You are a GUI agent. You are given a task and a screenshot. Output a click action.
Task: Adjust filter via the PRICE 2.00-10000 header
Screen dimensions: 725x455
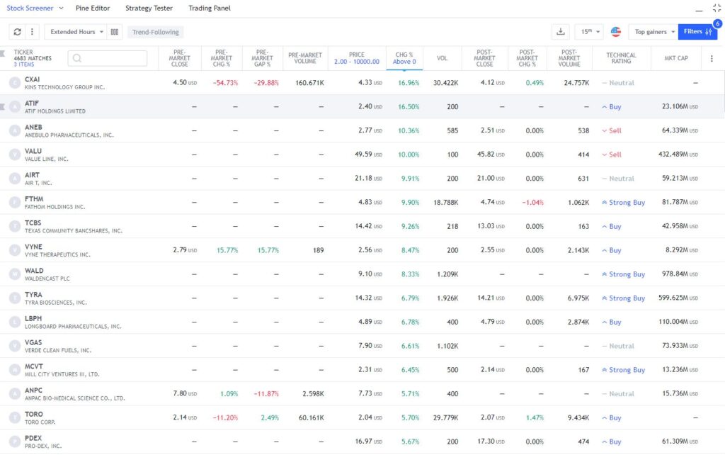pyautogui.click(x=357, y=58)
